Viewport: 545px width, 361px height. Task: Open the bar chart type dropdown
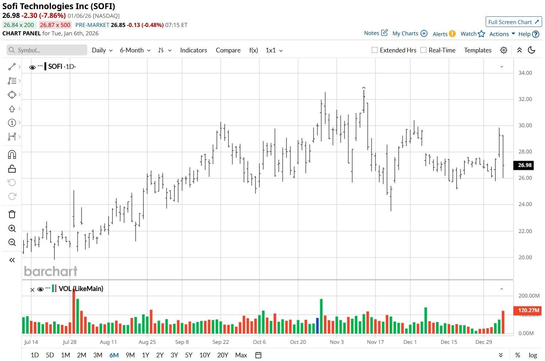click(x=165, y=50)
